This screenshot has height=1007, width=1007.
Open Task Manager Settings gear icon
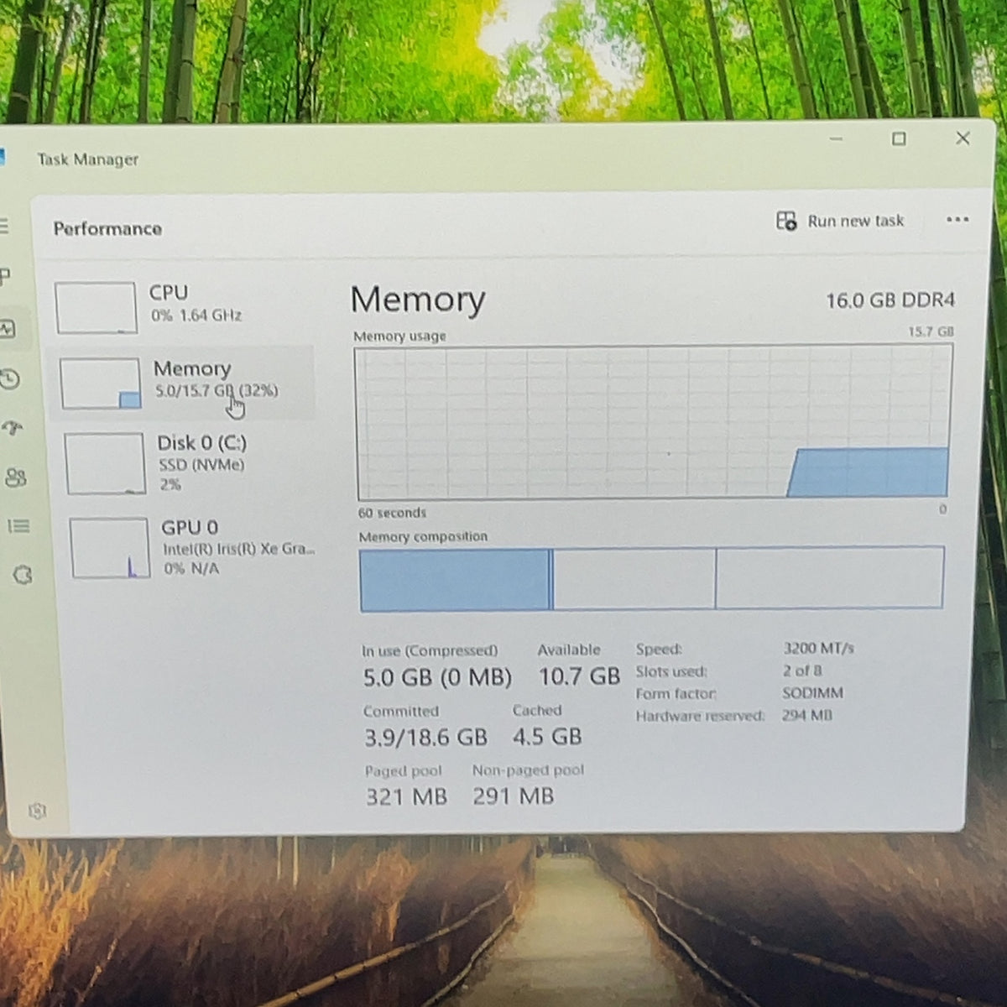(38, 811)
